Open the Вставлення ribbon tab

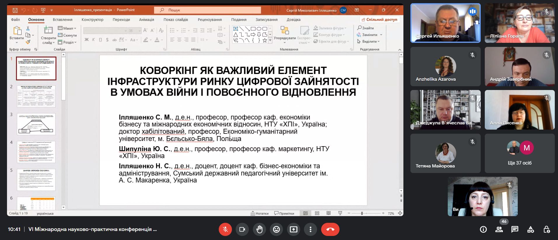point(62,20)
